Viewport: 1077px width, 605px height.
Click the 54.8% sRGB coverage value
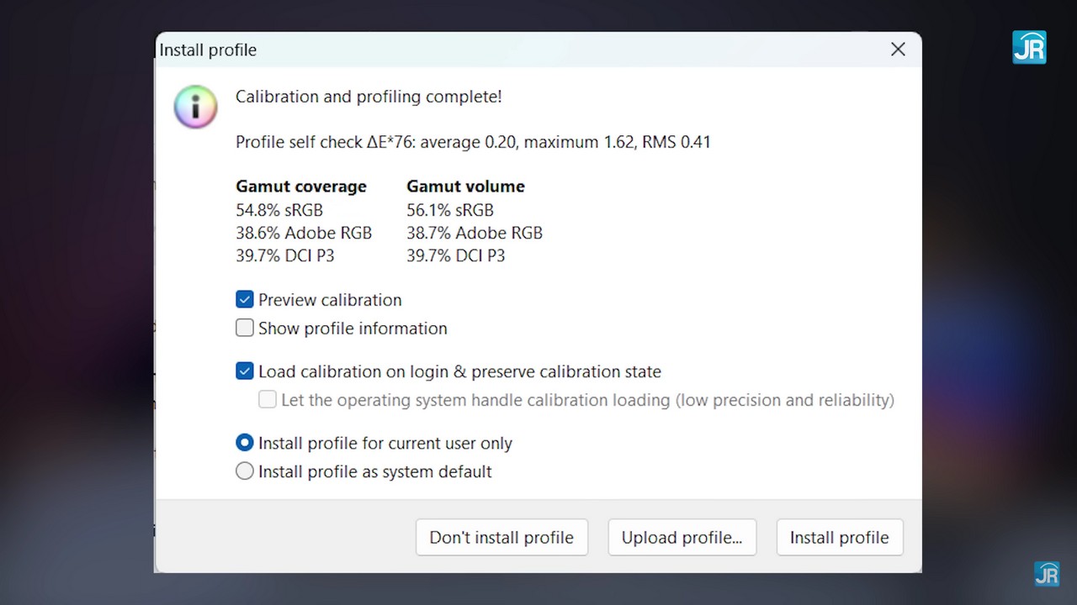pos(279,210)
